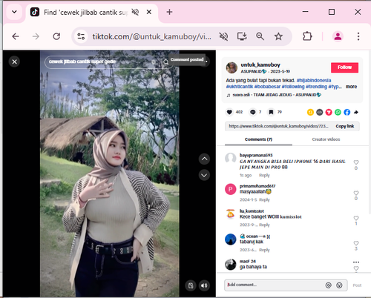Select the Comments (7) tab

[258, 139]
